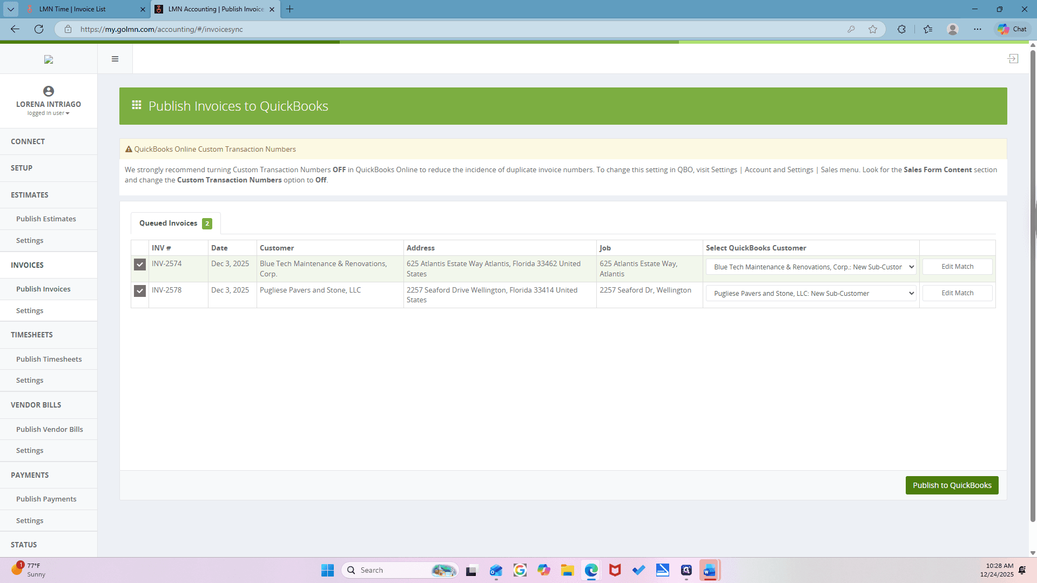Click the browser profile avatar
Screen dimensions: 1037x583
[x=953, y=29]
